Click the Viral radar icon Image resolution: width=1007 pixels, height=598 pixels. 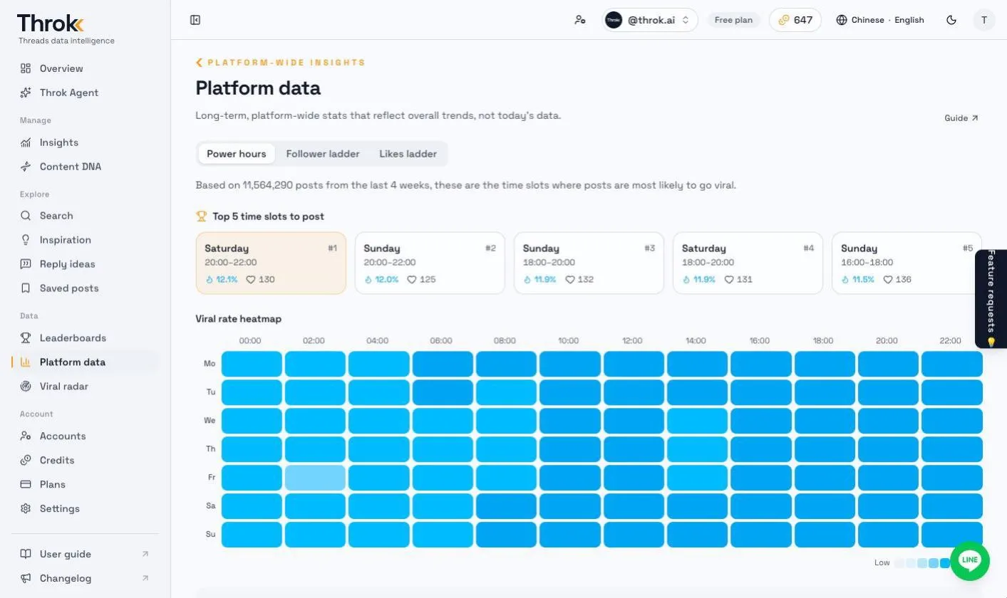point(26,387)
